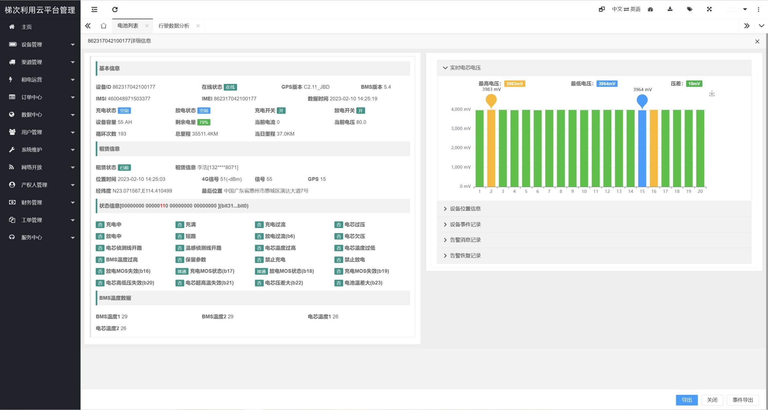Expand the 订单中心 sidebar menu
Screen dimensions: 768x410
point(40,97)
